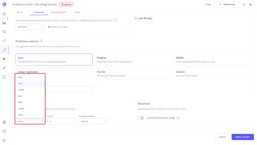Click the help question mark icon
Image resolution: width=257 pixels, height=145 pixels.
[244, 5]
